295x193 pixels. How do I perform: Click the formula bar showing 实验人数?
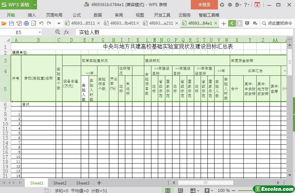click(184, 32)
